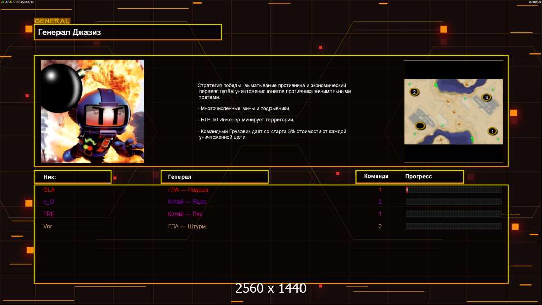Click the loading progress bar for Vor
The image size is (542, 305).
pos(454,226)
